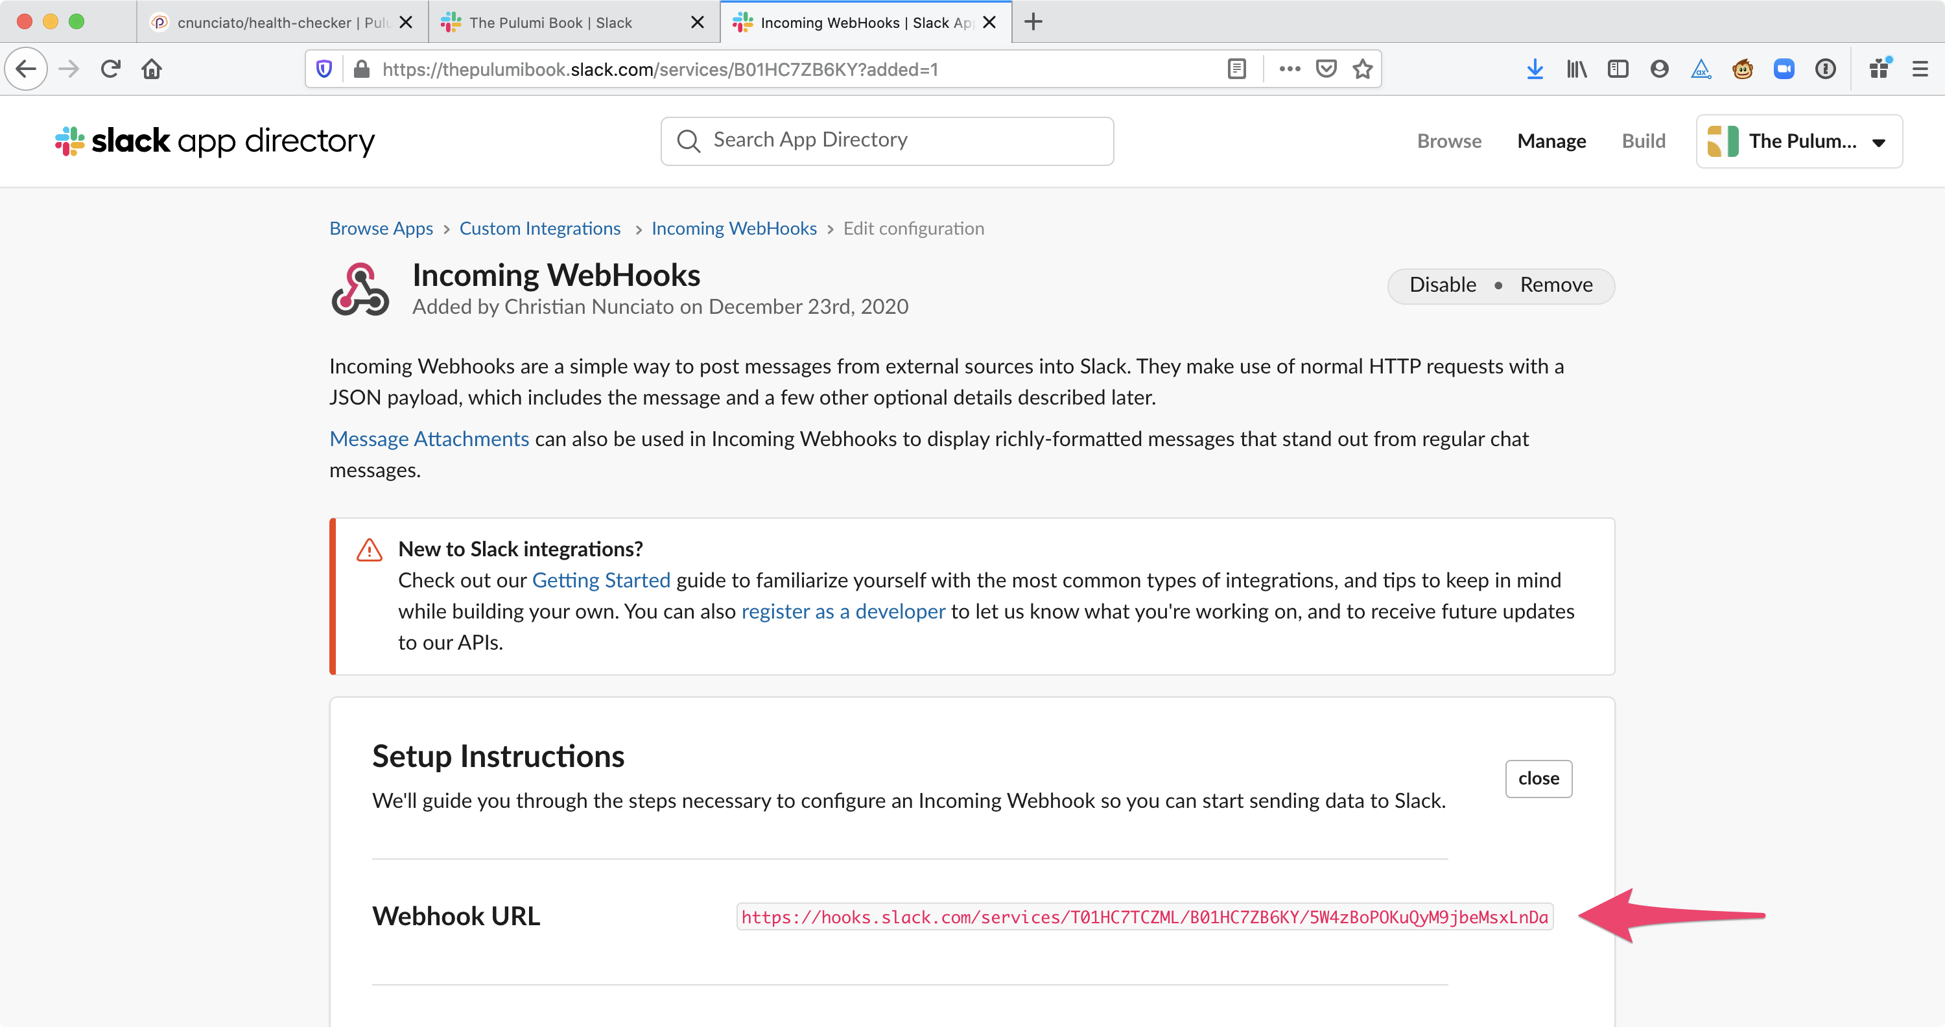Open the browser home page
The height and width of the screenshot is (1027, 1945).
point(152,69)
